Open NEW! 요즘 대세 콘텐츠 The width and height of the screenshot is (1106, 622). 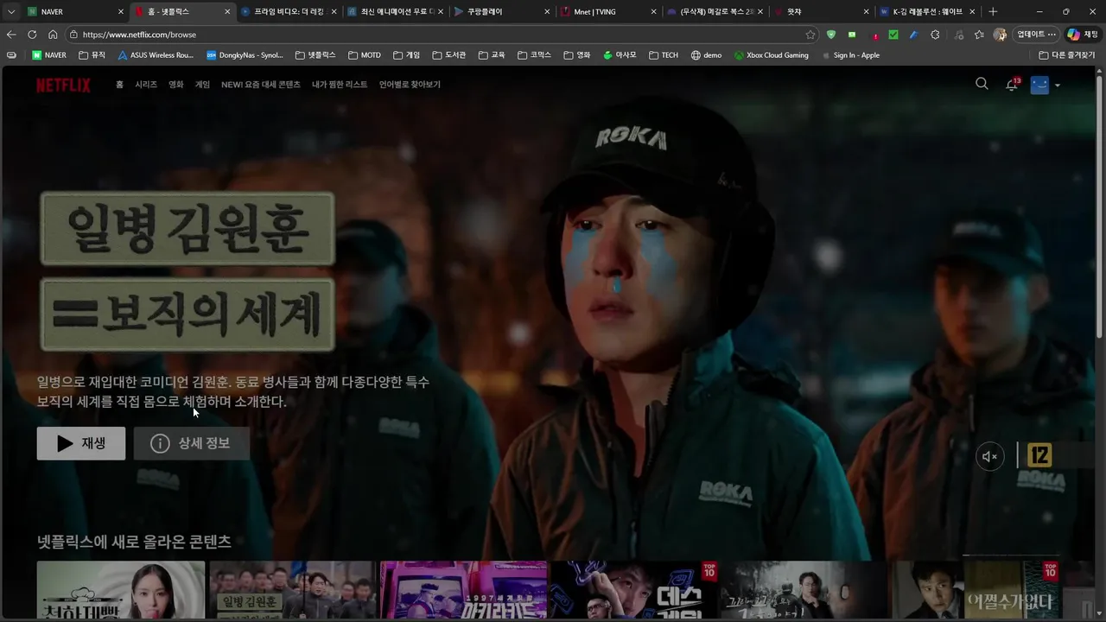pos(261,85)
